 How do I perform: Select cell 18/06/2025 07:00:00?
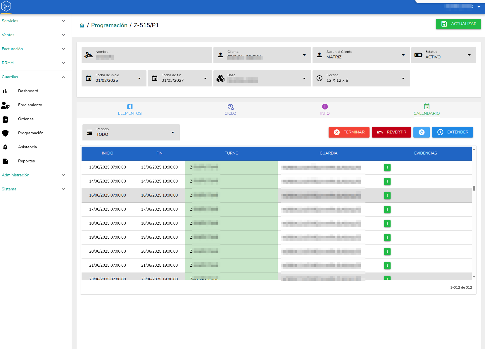click(108, 223)
